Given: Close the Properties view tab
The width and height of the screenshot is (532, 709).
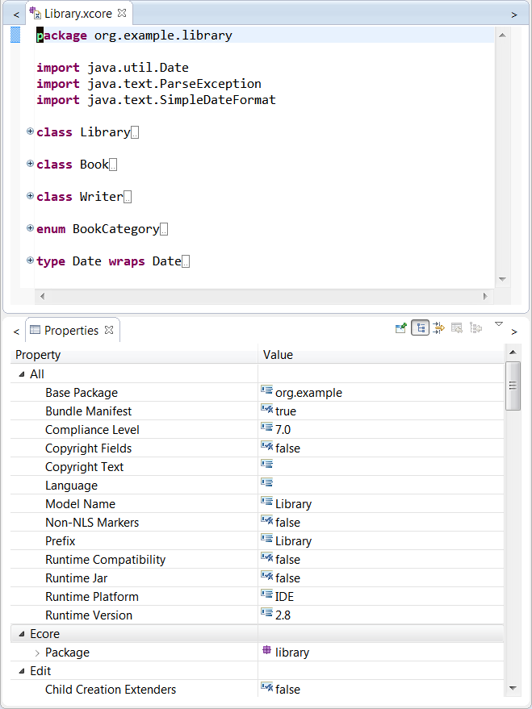Looking at the screenshot, I should pyautogui.click(x=109, y=331).
